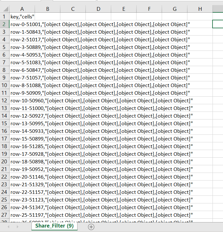Select column A header
223x232 pixels.
pyautogui.click(x=22, y=9)
